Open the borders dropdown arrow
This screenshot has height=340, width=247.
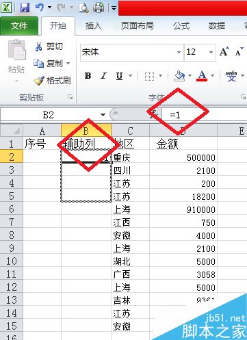(161, 75)
